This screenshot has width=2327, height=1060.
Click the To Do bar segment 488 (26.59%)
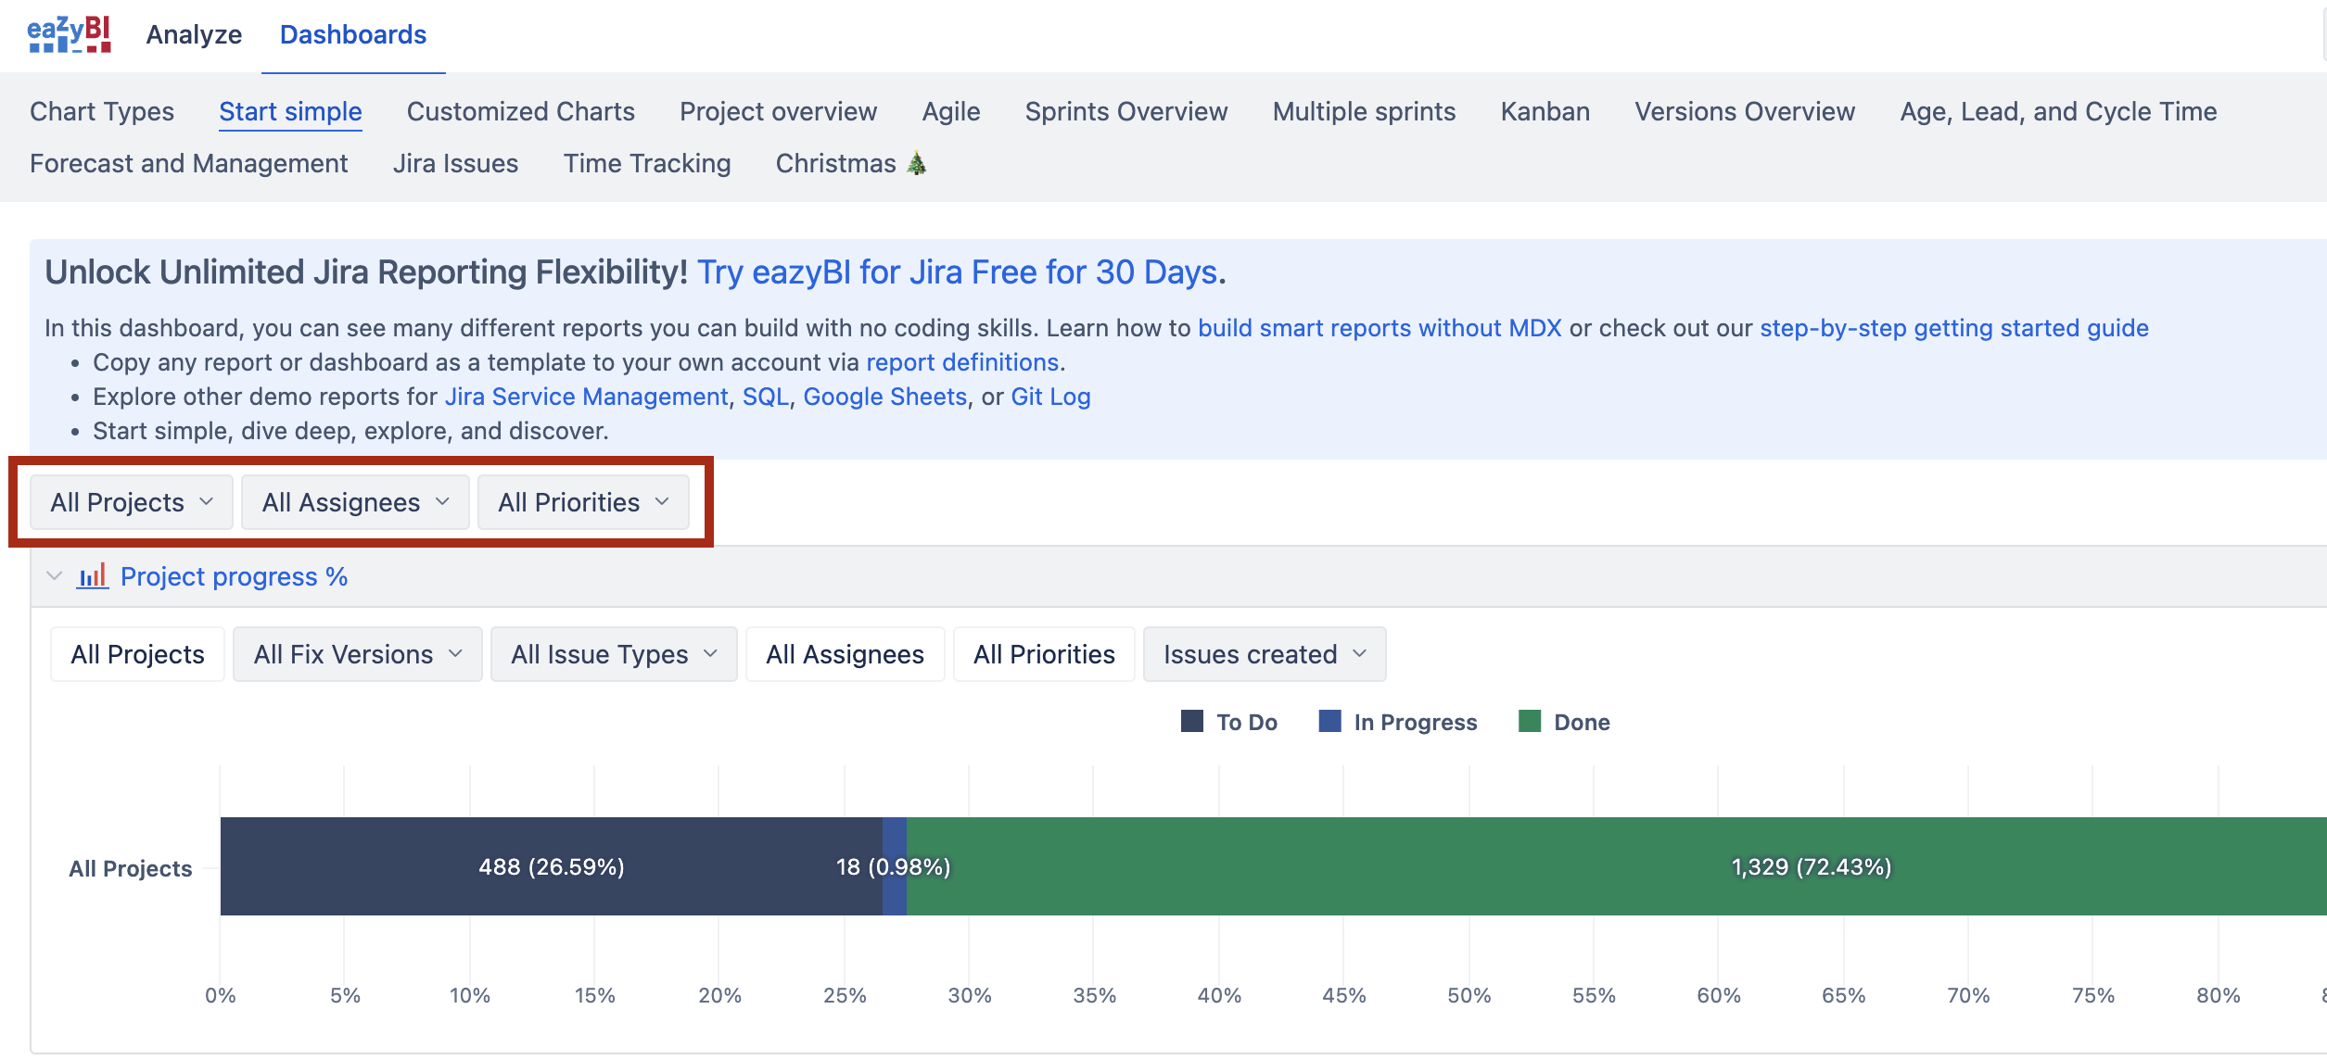552,866
